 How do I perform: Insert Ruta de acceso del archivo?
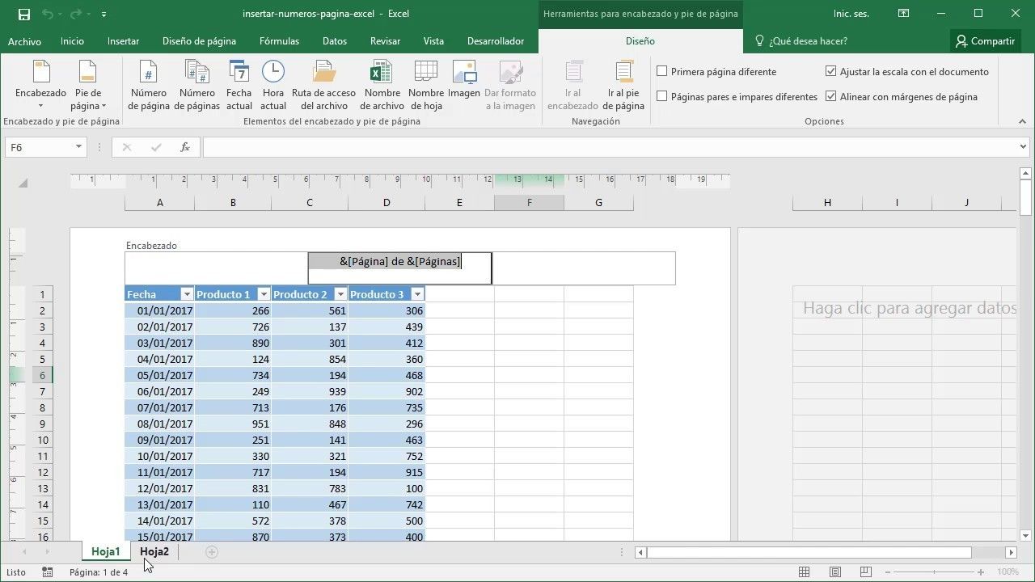(323, 86)
